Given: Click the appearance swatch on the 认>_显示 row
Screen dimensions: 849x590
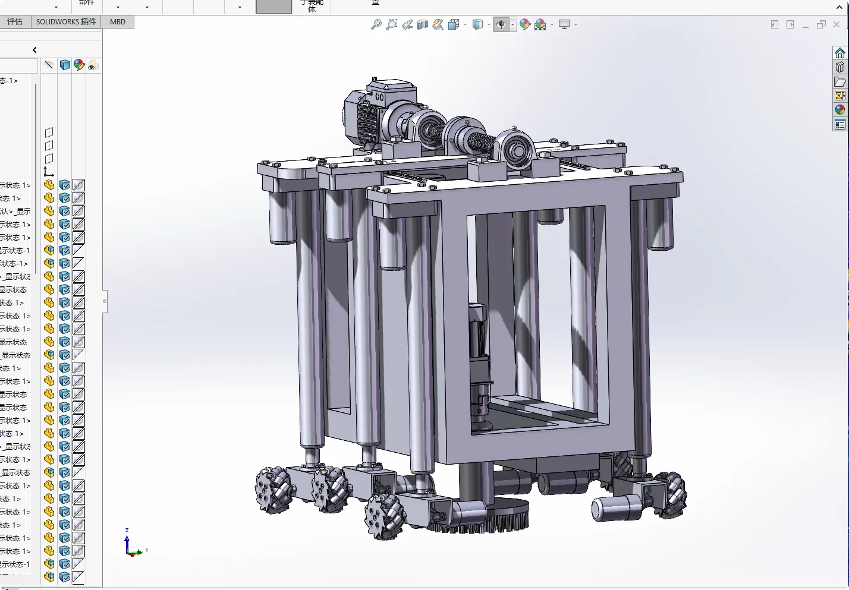Looking at the screenshot, I should click(79, 211).
